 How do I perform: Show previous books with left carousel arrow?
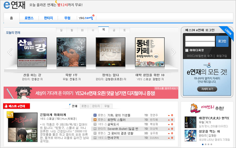(x=10, y=52)
